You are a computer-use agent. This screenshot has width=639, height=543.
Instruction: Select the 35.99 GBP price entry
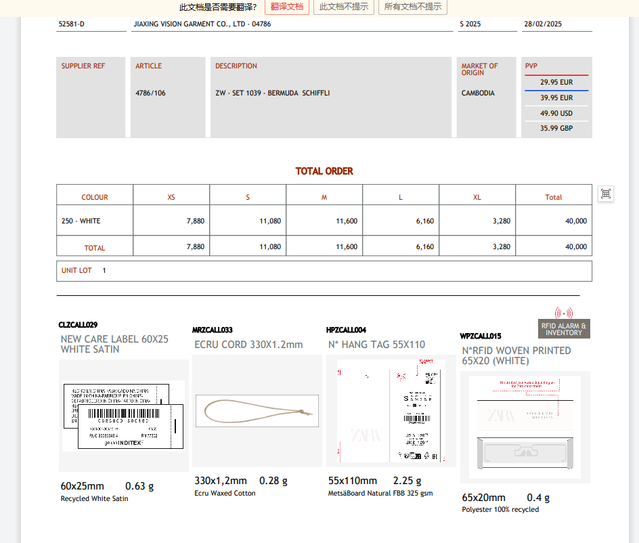click(x=556, y=128)
